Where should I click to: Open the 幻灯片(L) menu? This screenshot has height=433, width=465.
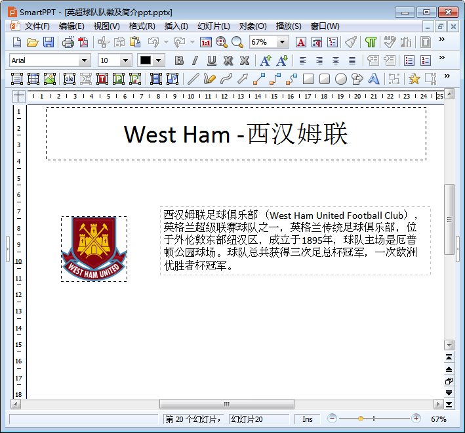pyautogui.click(x=214, y=26)
